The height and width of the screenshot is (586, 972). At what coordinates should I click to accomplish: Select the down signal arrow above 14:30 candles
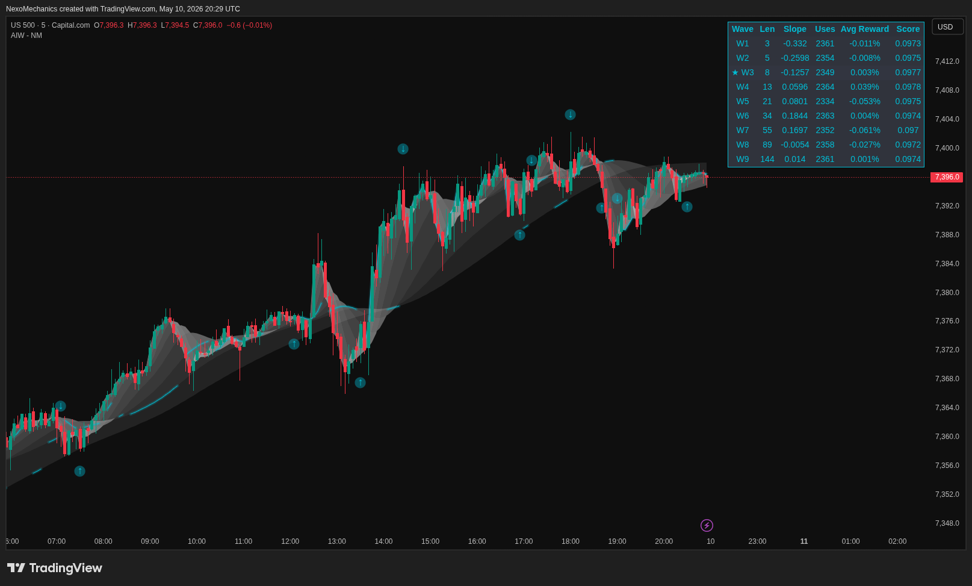[x=403, y=149]
